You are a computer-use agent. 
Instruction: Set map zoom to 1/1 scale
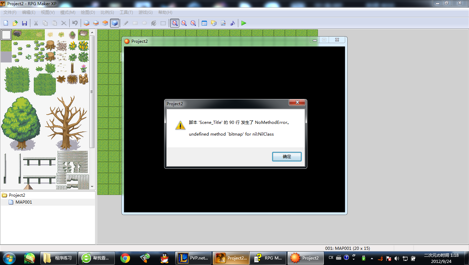(174, 23)
